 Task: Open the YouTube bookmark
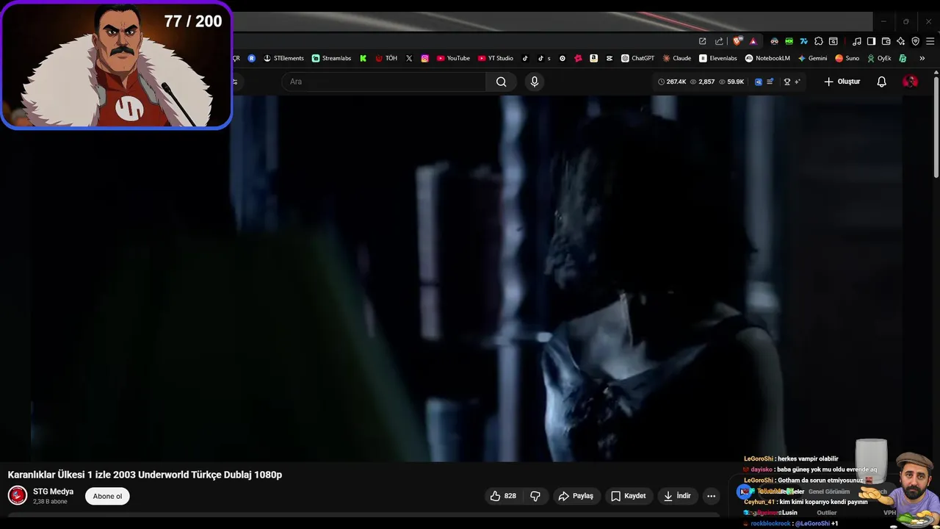pyautogui.click(x=453, y=58)
